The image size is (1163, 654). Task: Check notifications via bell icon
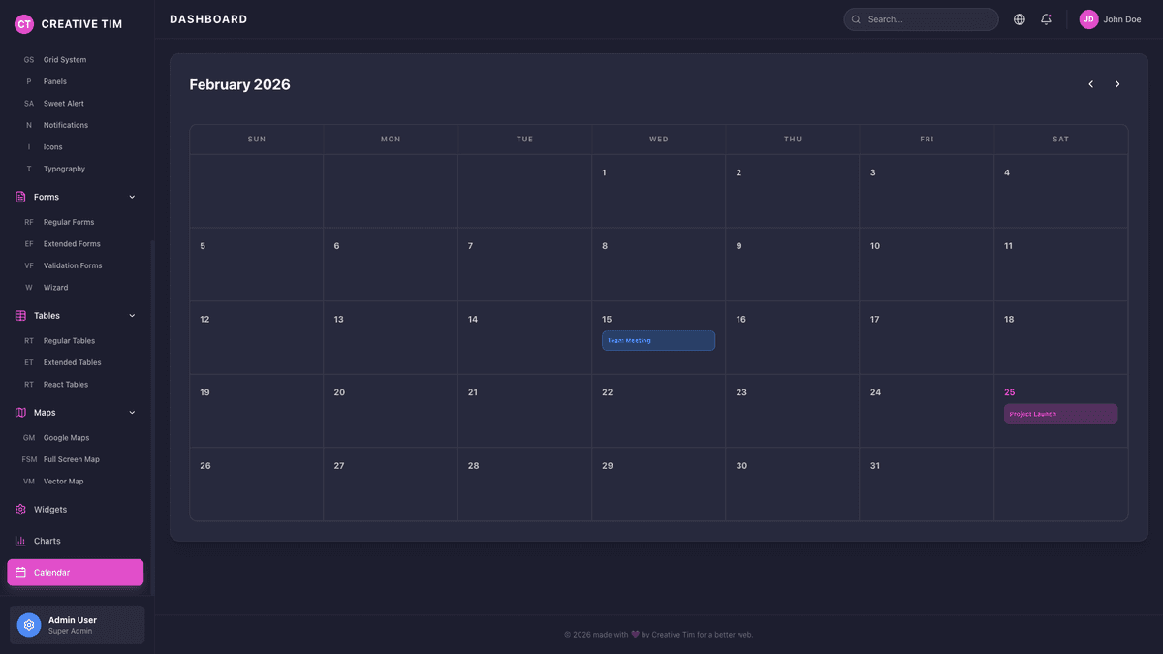(1046, 18)
